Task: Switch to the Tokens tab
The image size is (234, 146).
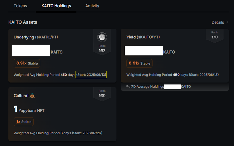Action: [20, 6]
